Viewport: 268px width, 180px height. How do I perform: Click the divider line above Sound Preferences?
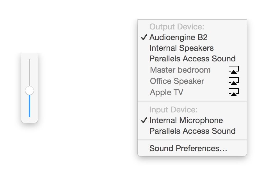[192, 140]
